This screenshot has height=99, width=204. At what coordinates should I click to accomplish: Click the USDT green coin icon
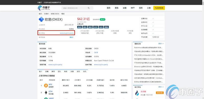pos(46,98)
